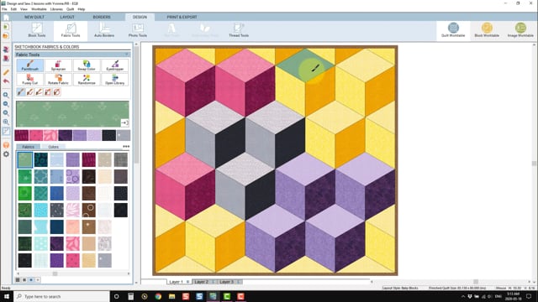Open File Explorer from the taskbar
This screenshot has width=538, height=302.
(x=171, y=296)
